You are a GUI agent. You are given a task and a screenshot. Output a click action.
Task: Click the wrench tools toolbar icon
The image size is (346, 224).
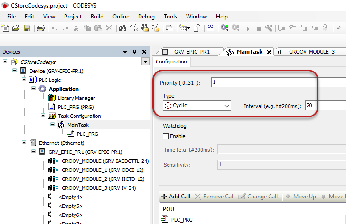click(x=269, y=28)
